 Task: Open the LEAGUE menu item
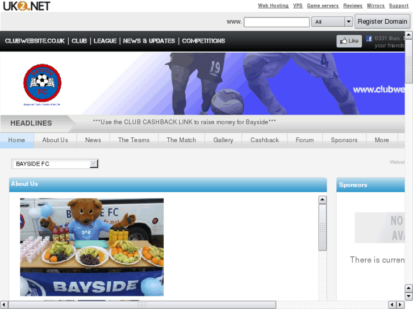[x=105, y=41]
